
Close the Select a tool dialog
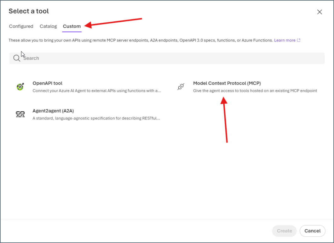click(x=320, y=12)
